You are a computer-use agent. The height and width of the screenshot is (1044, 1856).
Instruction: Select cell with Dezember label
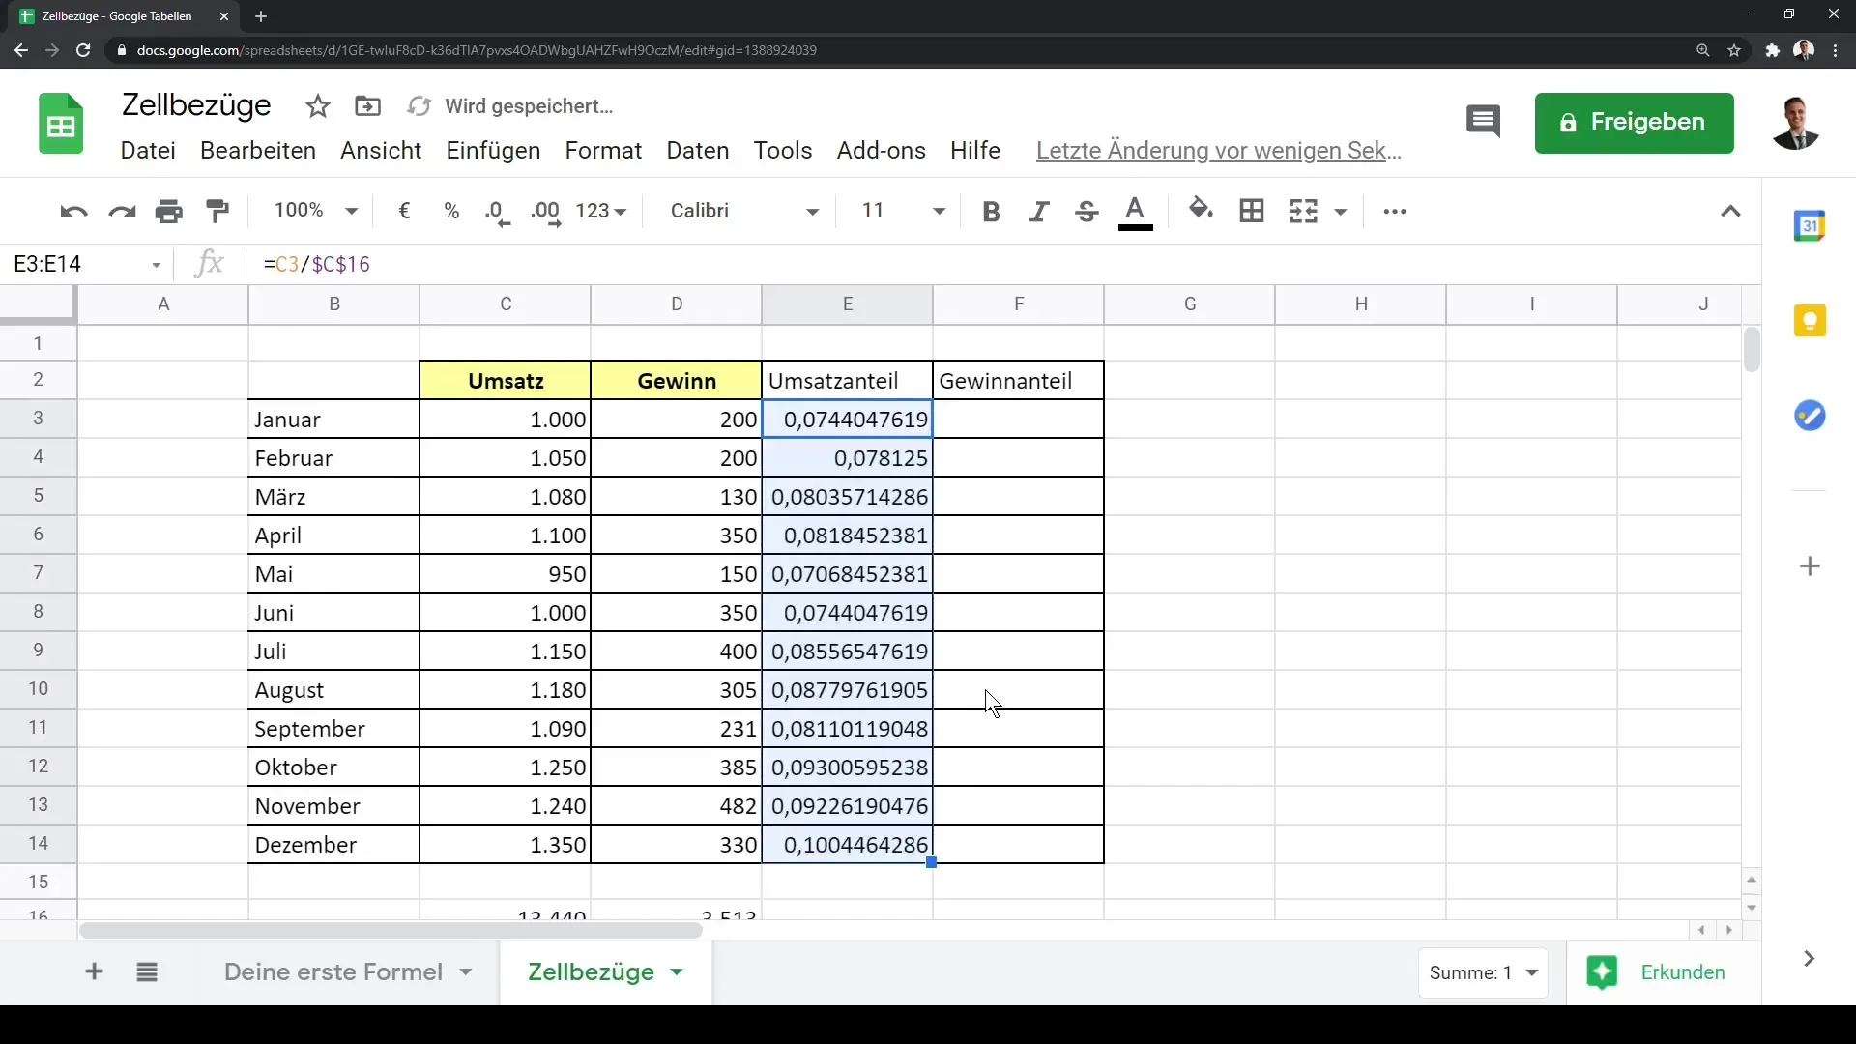(x=333, y=845)
